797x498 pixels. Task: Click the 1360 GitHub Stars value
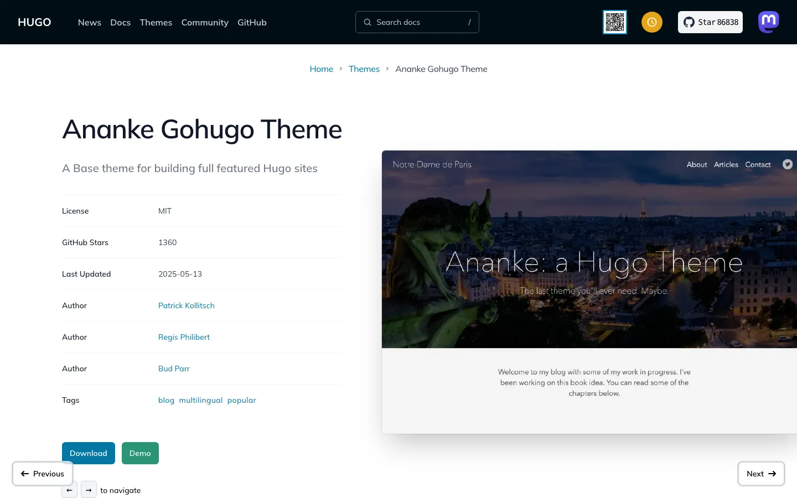coord(168,242)
